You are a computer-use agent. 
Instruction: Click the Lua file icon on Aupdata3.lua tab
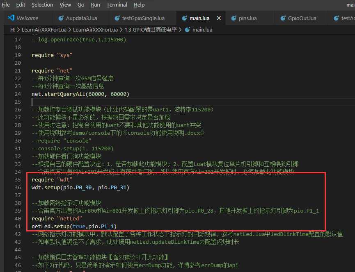(x=61, y=18)
